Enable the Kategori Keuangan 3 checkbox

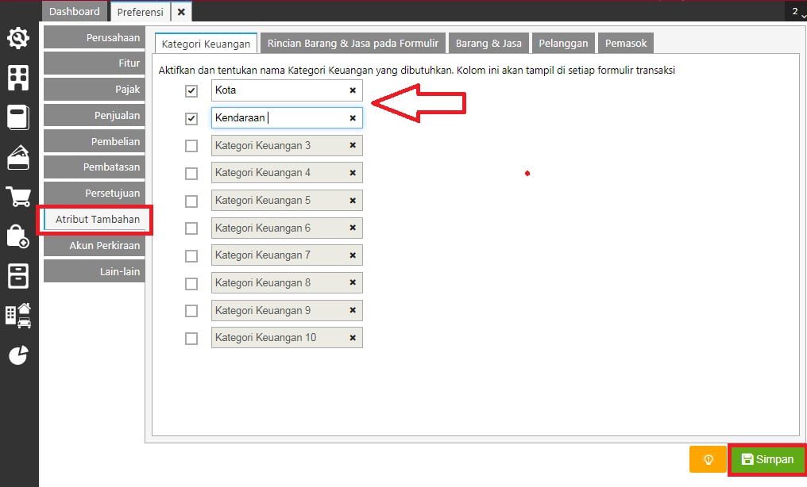pyautogui.click(x=191, y=146)
